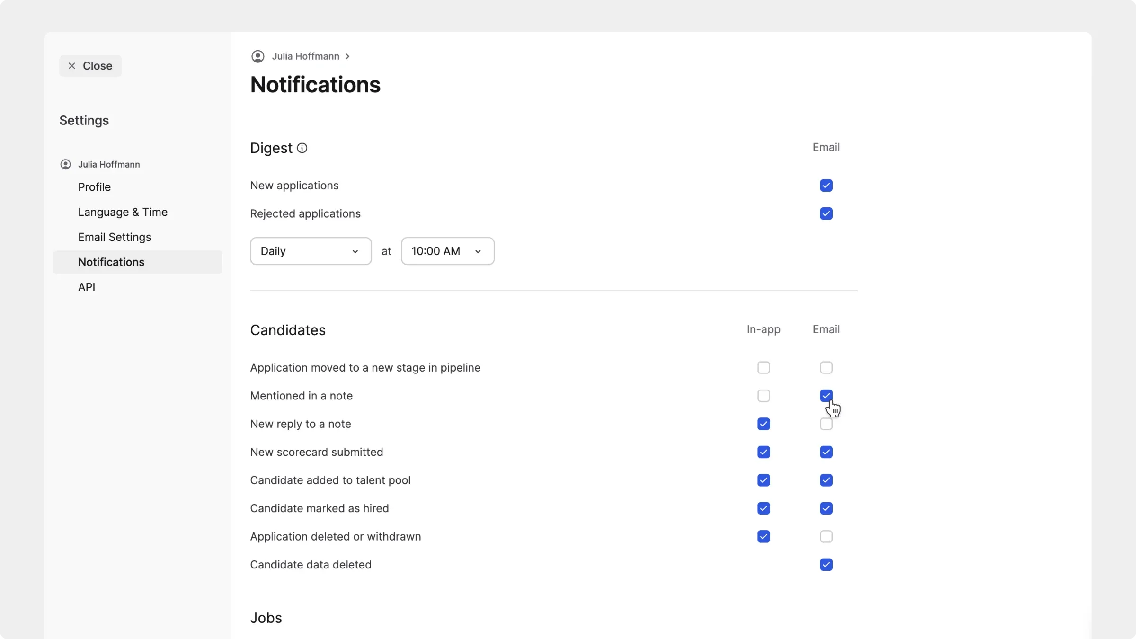Click the In-app column header
This screenshot has height=639, width=1136.
[763, 329]
